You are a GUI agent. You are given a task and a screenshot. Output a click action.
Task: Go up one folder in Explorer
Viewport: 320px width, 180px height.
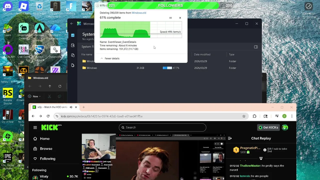pos(50,86)
